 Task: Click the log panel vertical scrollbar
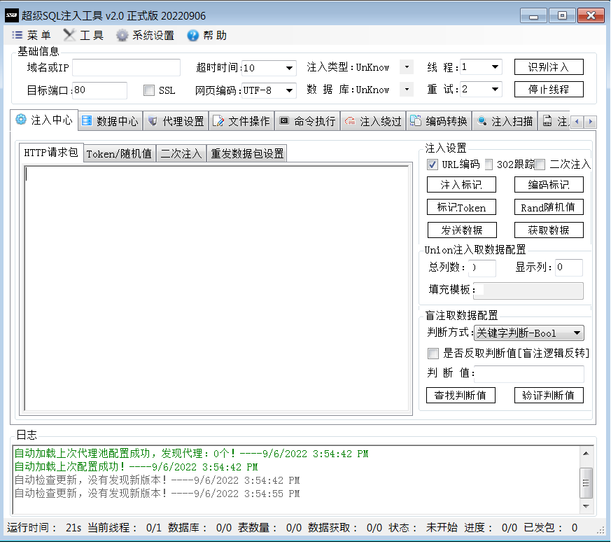point(587,481)
